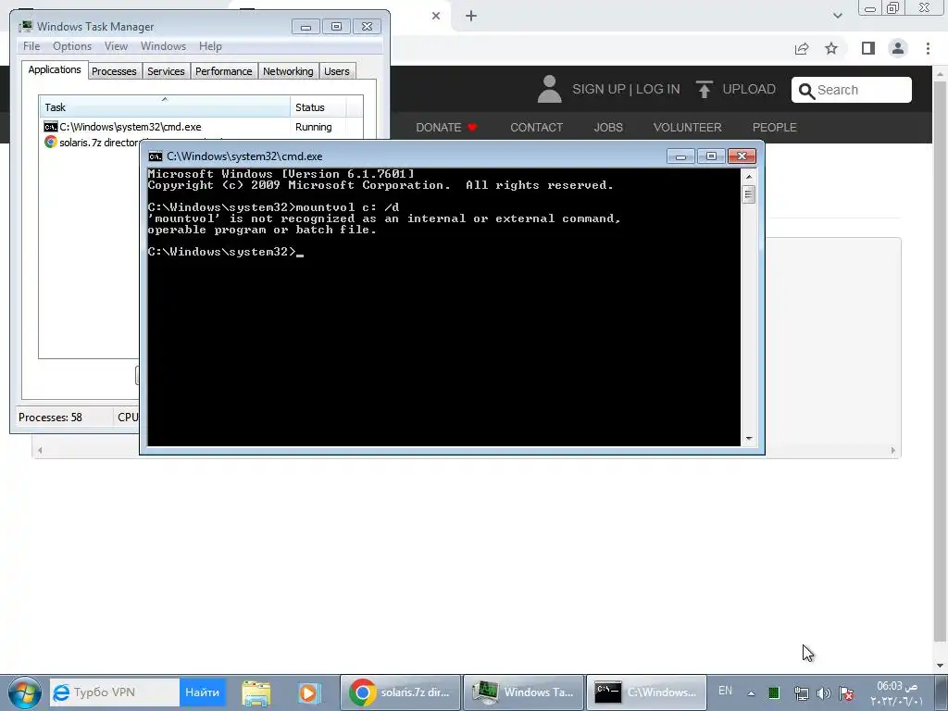This screenshot has width=948, height=711.
Task: Click the UPLOAD arrow icon
Action: (x=704, y=90)
